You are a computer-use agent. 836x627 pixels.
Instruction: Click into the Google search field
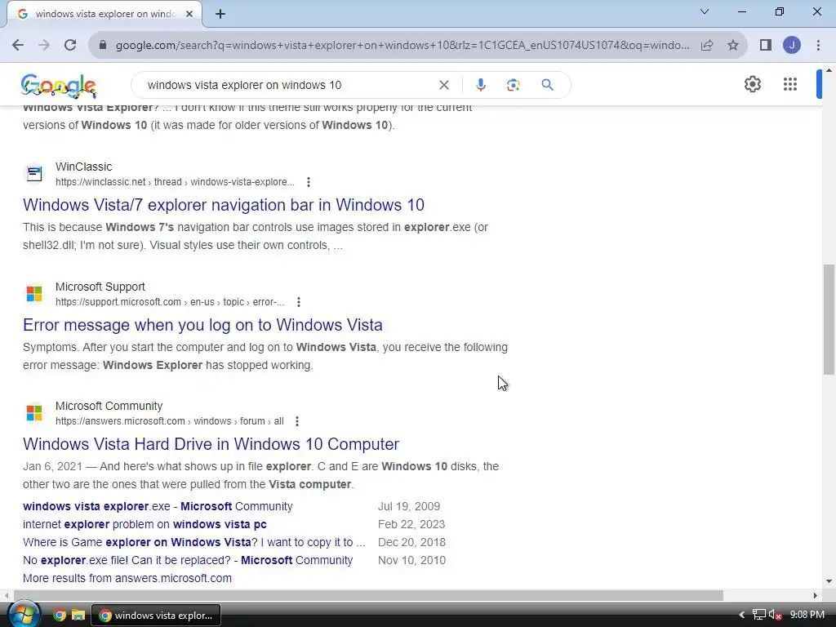coord(288,85)
